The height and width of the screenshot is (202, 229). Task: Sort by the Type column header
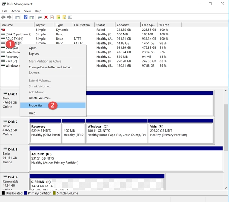63,25
